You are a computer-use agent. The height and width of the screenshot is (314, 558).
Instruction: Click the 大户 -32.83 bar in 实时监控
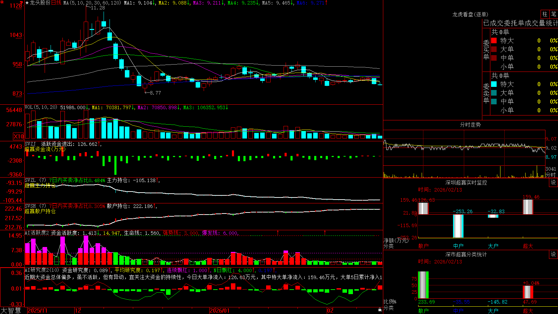pos(493,216)
